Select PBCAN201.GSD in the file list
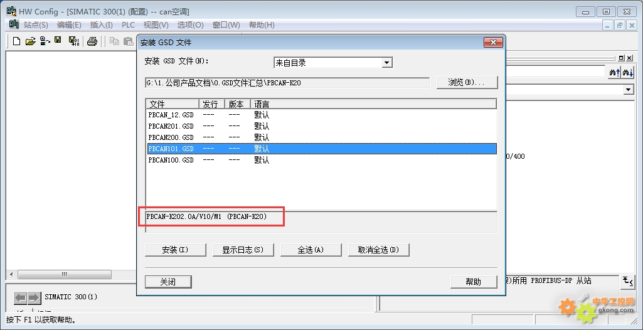 pyautogui.click(x=321, y=126)
